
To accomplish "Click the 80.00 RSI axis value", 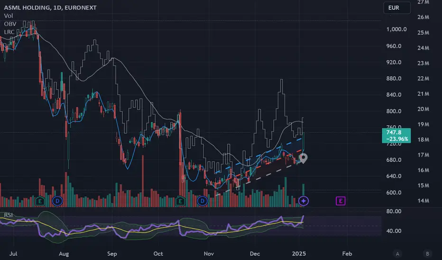I will 394,211.
